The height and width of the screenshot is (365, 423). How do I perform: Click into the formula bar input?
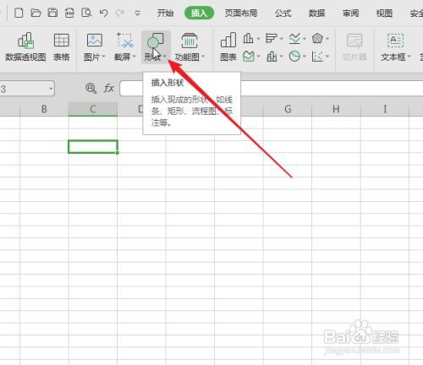(x=271, y=88)
